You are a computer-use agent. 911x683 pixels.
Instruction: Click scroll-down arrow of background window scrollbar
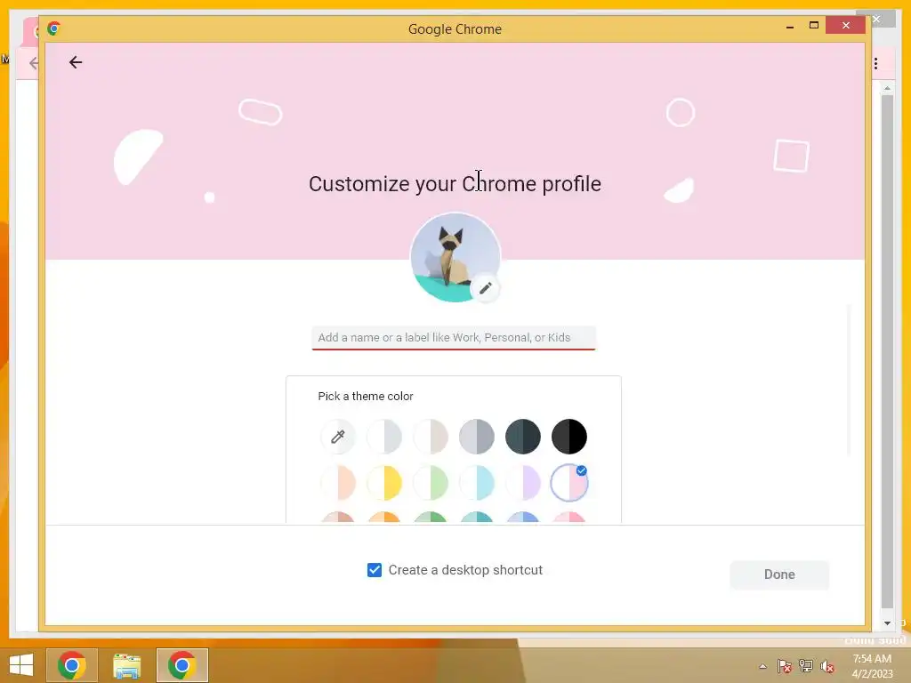(x=887, y=623)
